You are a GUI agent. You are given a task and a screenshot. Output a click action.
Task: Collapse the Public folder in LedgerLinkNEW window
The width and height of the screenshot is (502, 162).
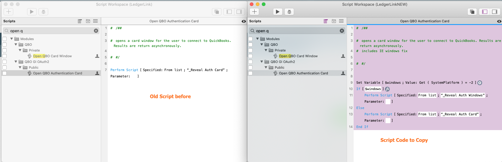(x=266, y=67)
